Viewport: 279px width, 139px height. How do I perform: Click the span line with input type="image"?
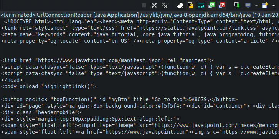tap(140, 126)
